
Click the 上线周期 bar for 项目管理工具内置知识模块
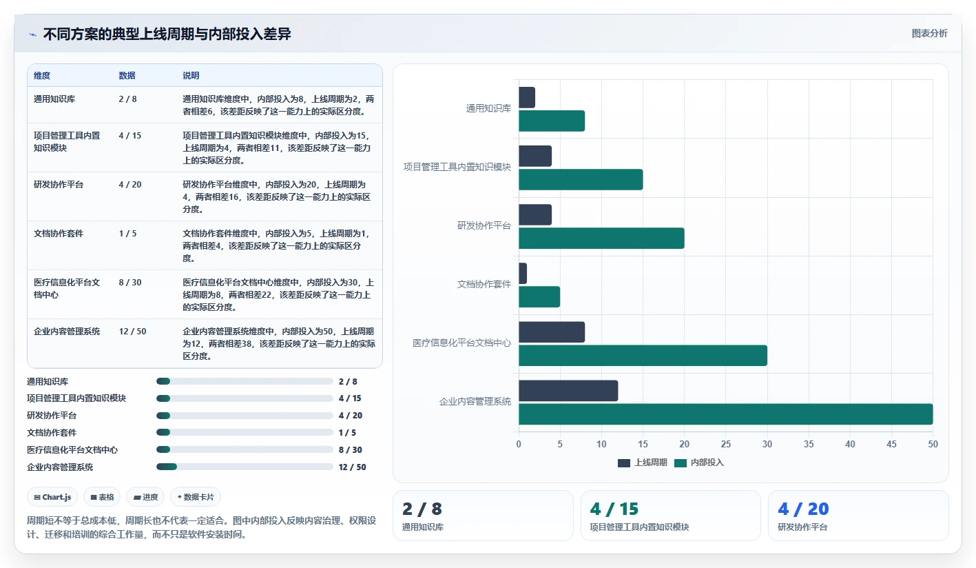tap(535, 156)
